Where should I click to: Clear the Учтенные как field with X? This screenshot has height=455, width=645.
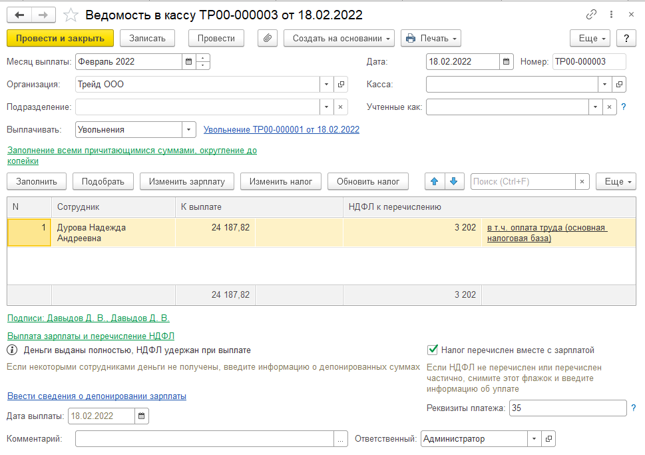(609, 107)
